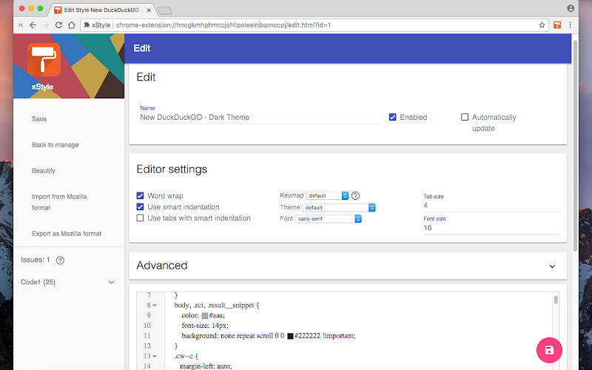
Task: Click the page vertical scrollbar
Action: coord(575,145)
